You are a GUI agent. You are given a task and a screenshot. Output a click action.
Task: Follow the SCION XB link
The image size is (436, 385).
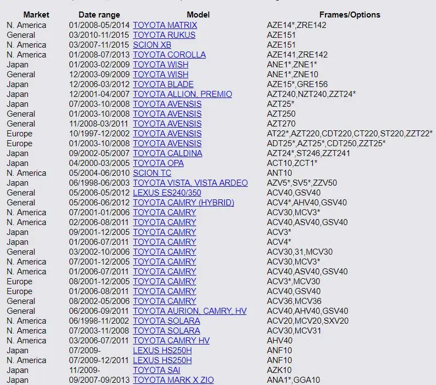(x=152, y=45)
